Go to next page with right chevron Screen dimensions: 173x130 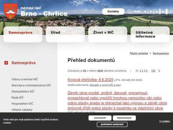point(159,71)
